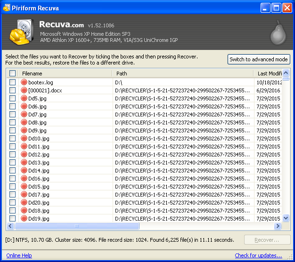Click the red status dot beside Dd17.jpg
Screen dimensions: 295x262
(24, 194)
